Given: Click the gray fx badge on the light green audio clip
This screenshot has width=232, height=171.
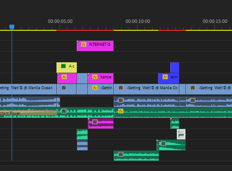Looking at the screenshot, I should point(64,111).
